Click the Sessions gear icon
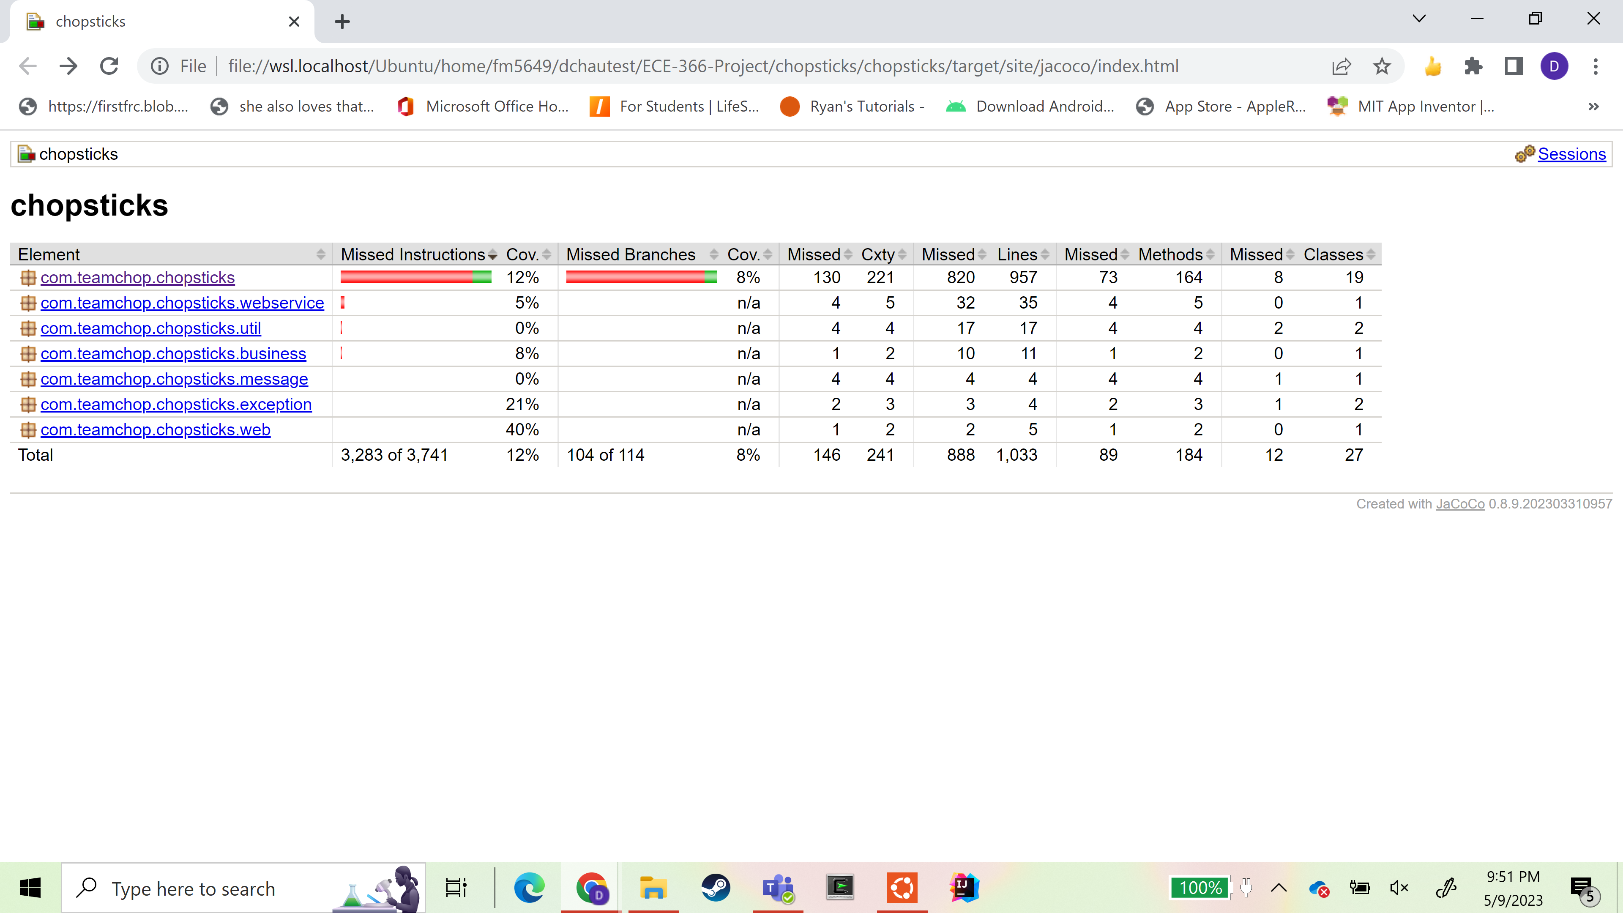The image size is (1623, 913). [1524, 154]
